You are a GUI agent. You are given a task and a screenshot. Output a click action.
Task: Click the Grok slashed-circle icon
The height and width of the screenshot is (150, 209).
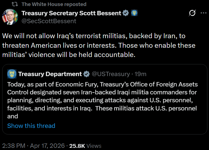coord(192,13)
